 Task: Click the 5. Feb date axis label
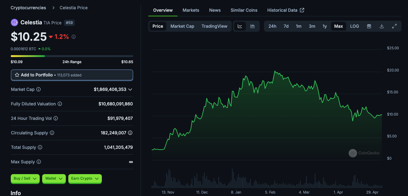pos(270,192)
